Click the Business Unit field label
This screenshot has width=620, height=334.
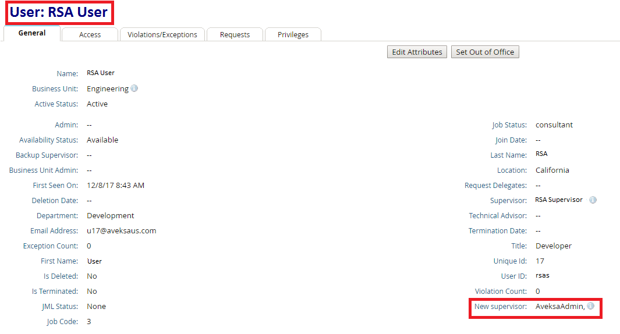point(55,89)
